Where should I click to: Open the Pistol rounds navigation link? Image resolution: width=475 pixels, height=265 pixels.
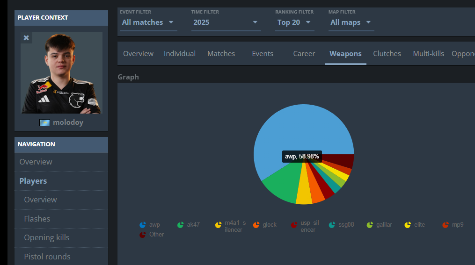click(x=61, y=257)
